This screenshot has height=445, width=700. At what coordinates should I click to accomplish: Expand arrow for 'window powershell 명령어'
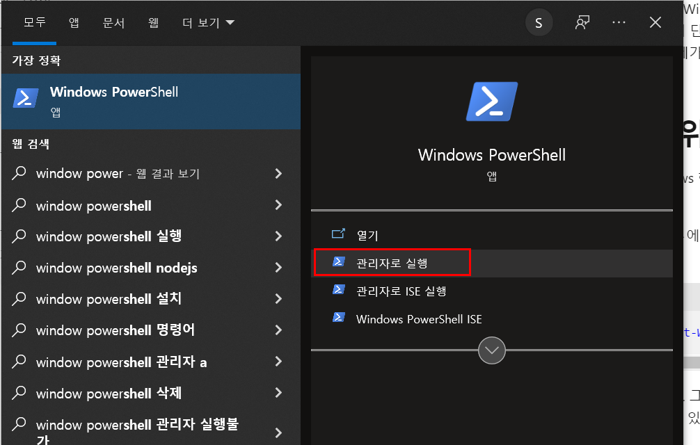[278, 330]
